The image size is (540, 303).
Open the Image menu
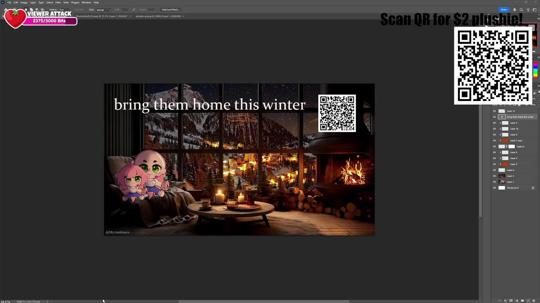[24, 3]
